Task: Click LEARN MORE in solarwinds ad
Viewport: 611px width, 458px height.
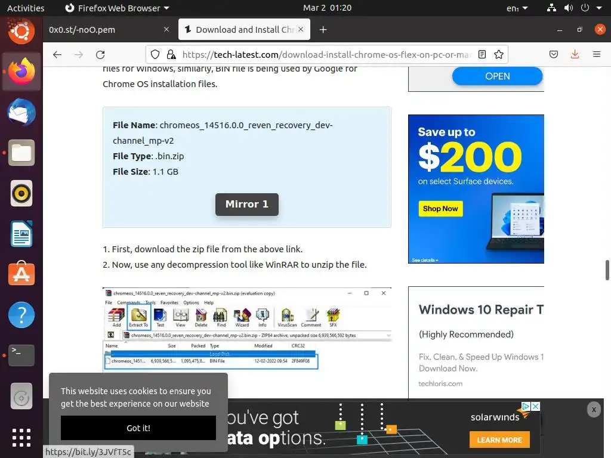Action: [x=499, y=440]
